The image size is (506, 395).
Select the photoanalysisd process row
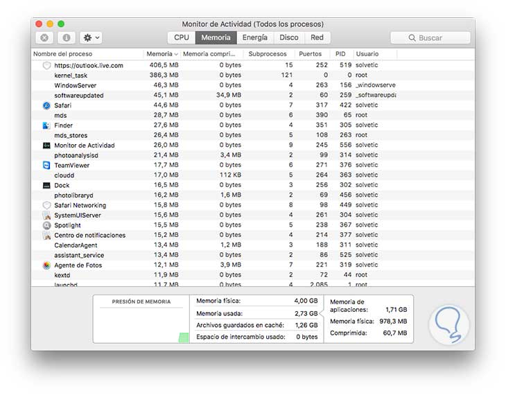click(x=253, y=155)
